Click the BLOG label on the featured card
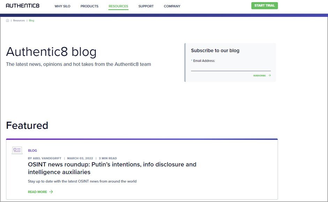 point(32,150)
